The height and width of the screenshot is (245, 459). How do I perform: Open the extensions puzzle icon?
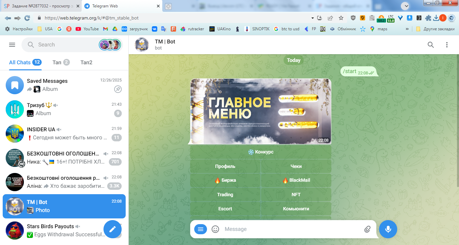pos(428,18)
